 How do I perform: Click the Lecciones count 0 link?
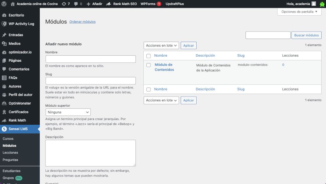[x=283, y=65]
